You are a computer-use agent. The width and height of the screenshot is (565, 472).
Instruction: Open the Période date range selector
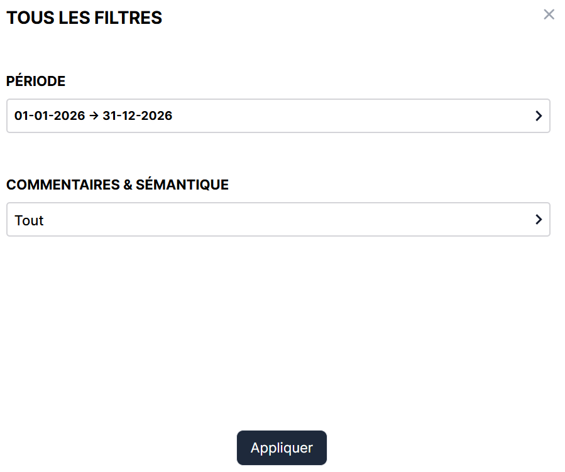coord(278,116)
